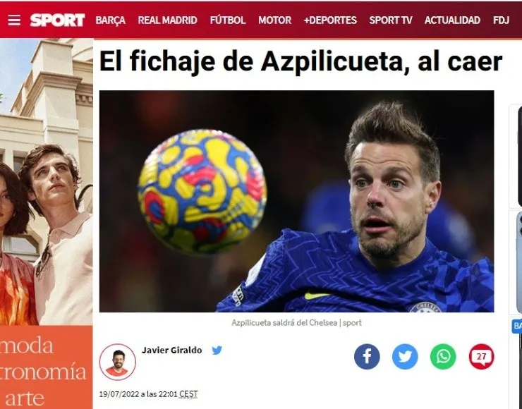
Task: Select FDJ navigation item
Action: click(501, 20)
